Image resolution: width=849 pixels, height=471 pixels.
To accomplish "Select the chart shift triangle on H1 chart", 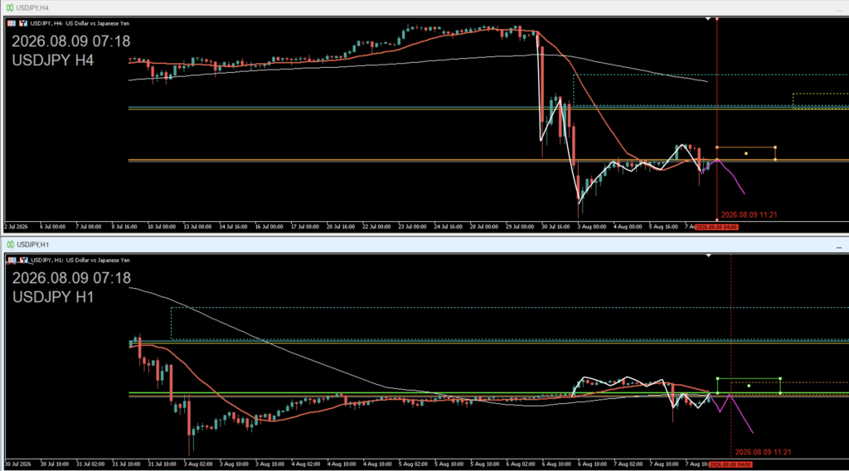I will click(x=708, y=255).
